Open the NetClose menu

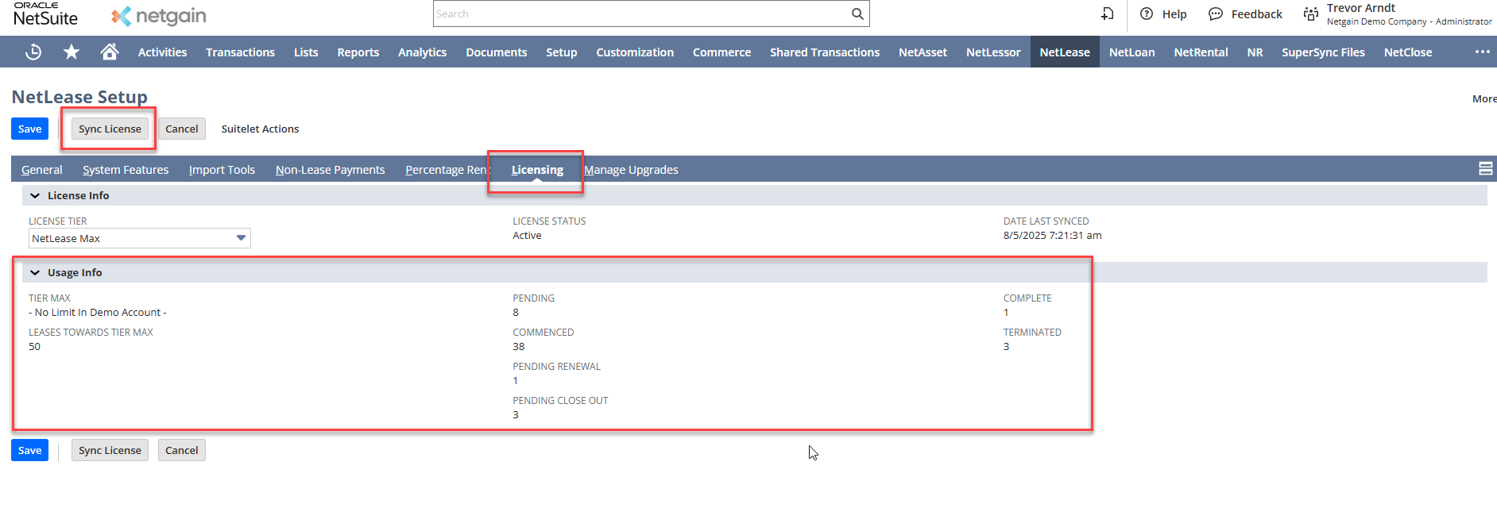[x=1407, y=52]
